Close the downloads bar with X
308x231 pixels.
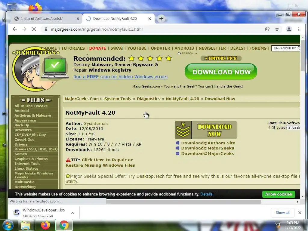point(300,213)
